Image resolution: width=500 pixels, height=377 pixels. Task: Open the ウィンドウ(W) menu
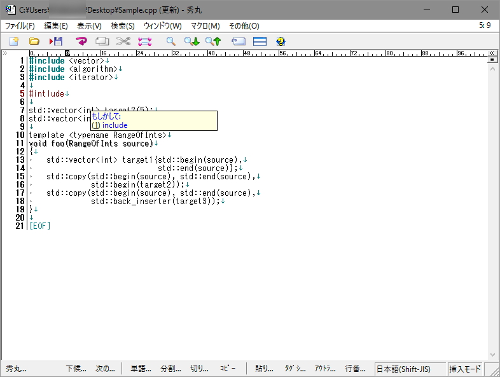[x=163, y=26]
